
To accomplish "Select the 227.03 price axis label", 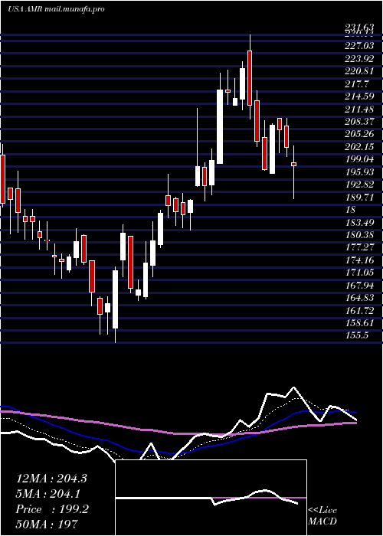I will 359,46.
